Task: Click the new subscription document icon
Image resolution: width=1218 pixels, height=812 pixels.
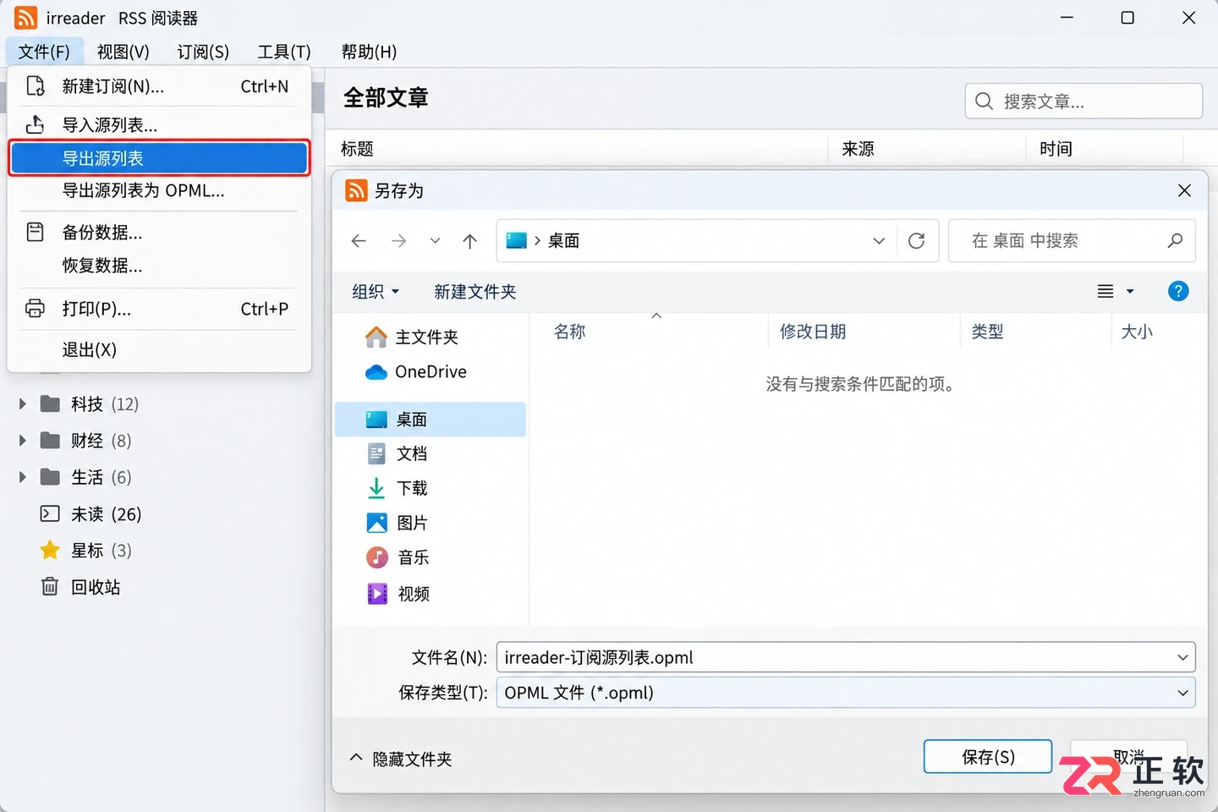Action: coord(35,86)
